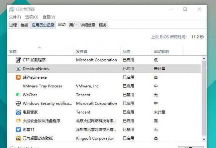Click the WeChat green icon
The image size is (216, 148).
pyautogui.click(x=18, y=95)
